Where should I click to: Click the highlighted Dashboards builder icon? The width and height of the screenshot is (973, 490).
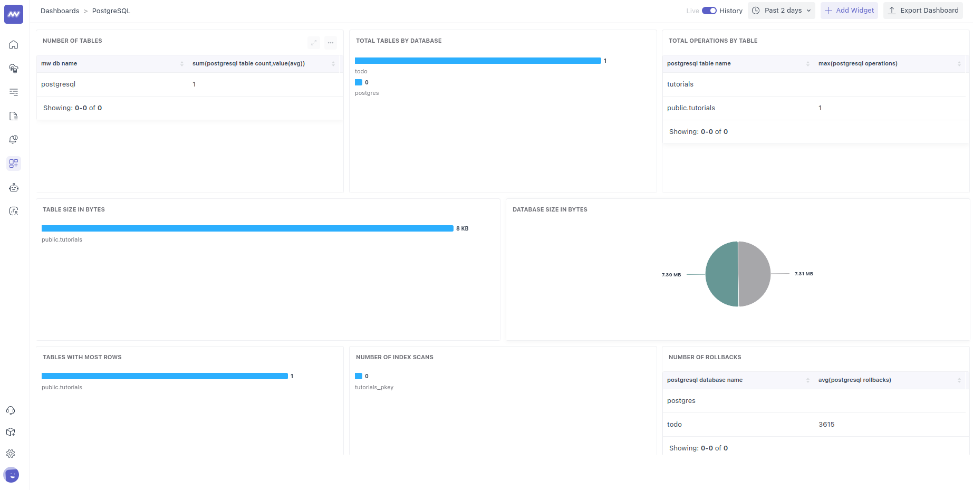pyautogui.click(x=13, y=164)
